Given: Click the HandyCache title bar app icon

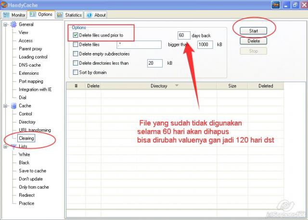Looking at the screenshot, I should 3,5.
